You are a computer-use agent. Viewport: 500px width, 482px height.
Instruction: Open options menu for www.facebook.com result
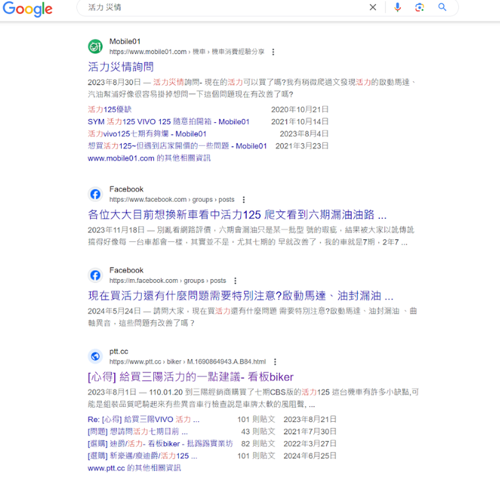(x=244, y=200)
